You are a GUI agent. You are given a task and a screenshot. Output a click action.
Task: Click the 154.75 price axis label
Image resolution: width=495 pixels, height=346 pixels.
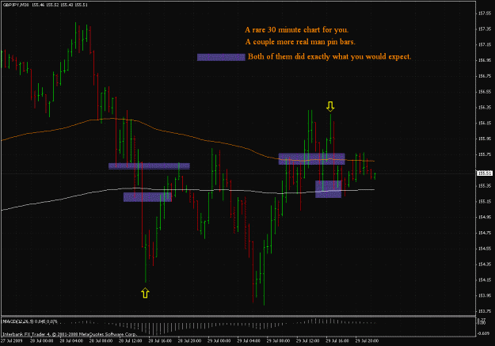pos(485,233)
